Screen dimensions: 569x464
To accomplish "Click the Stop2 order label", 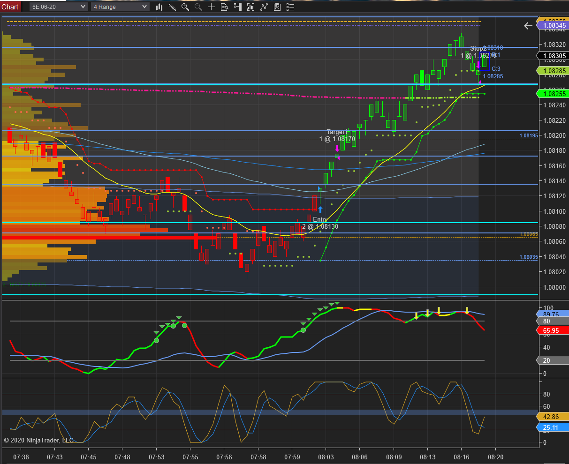I will coord(478,48).
